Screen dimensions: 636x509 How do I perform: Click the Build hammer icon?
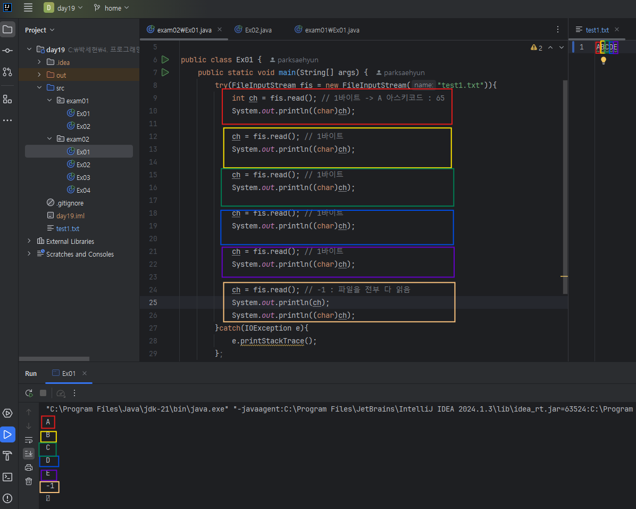coord(7,456)
